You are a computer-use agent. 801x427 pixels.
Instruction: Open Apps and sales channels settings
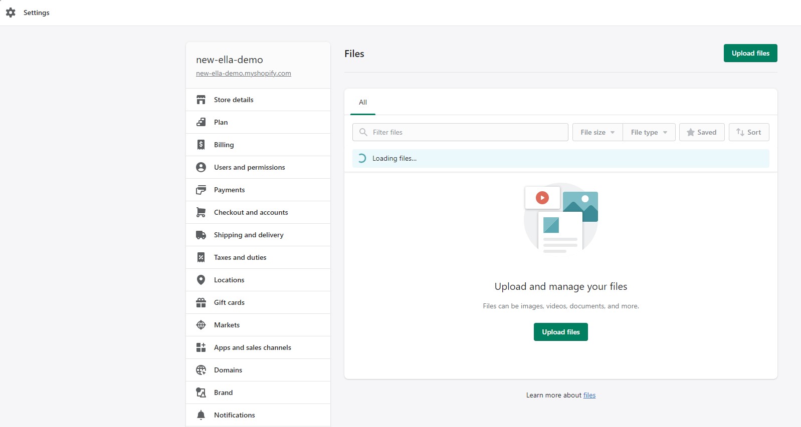tap(252, 347)
